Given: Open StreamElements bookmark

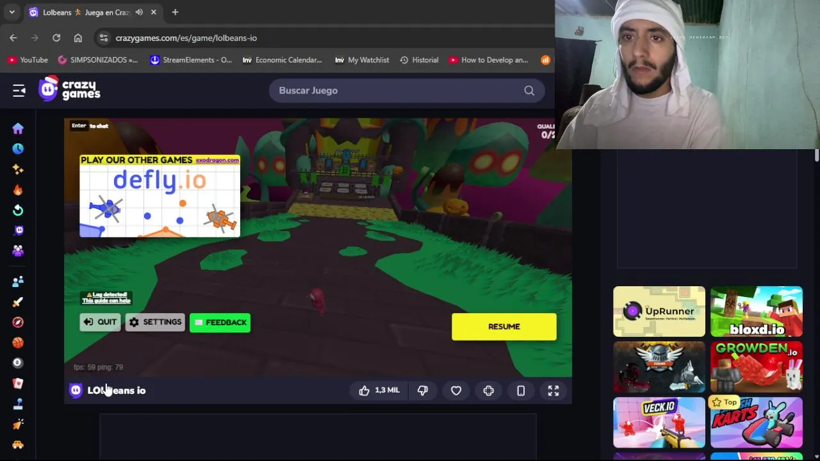Looking at the screenshot, I should (x=191, y=60).
